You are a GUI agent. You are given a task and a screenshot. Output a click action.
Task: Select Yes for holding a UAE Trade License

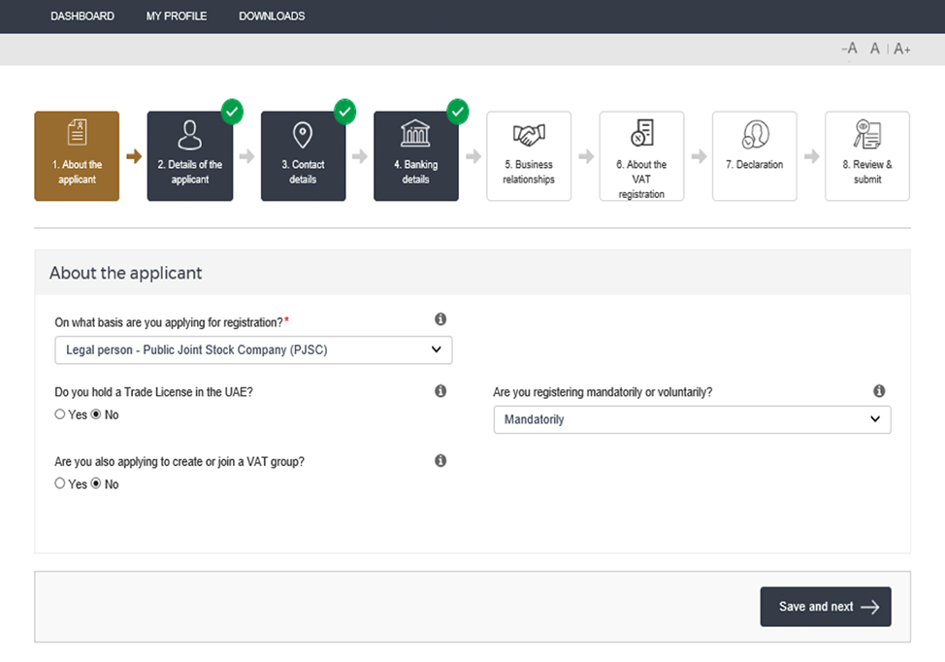(60, 414)
